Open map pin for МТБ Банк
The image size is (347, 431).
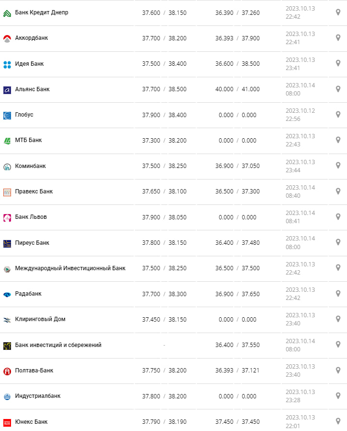point(338,140)
